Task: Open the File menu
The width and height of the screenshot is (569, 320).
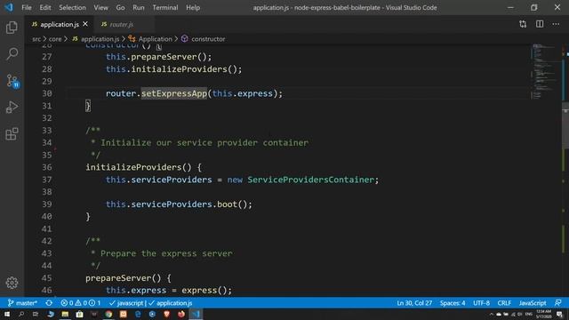Action: click(x=27, y=7)
